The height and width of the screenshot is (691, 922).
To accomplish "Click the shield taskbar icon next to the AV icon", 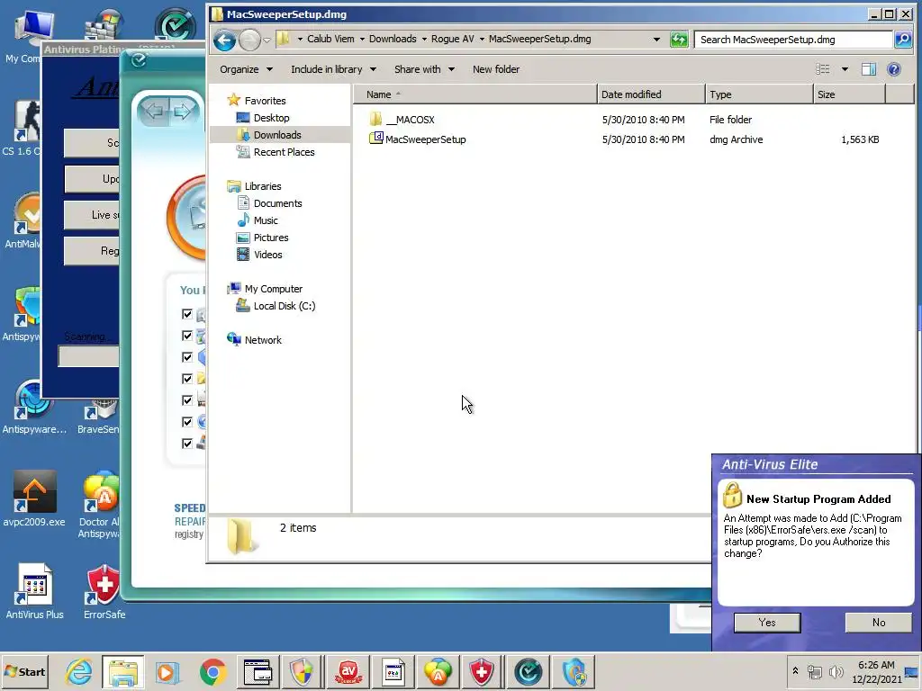I will 303,671.
